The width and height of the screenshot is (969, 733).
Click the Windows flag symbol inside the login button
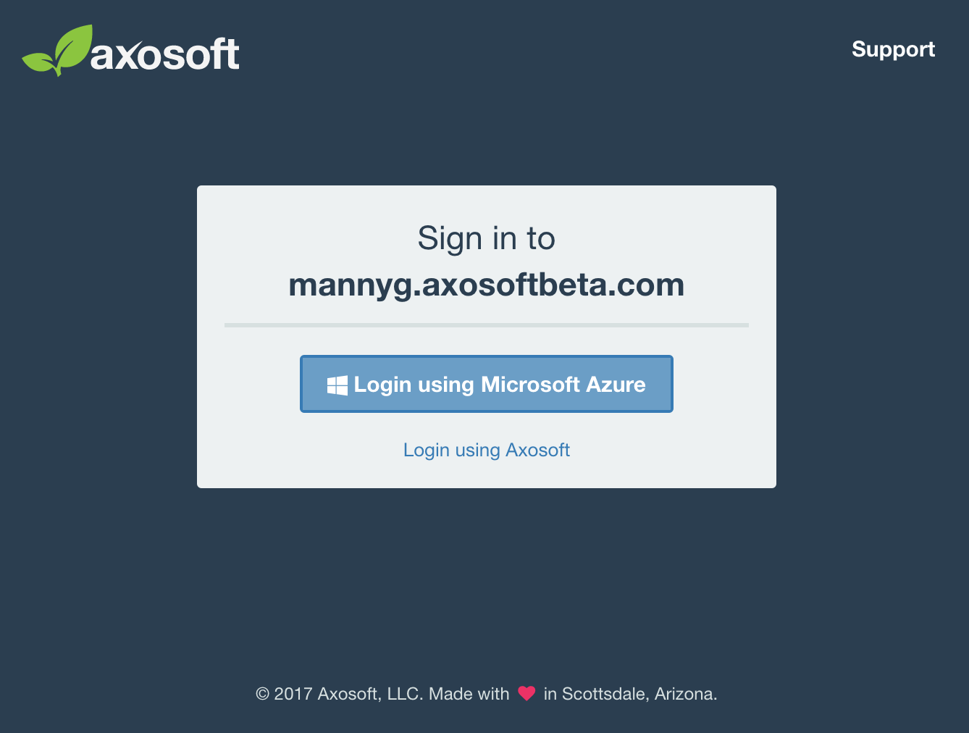click(337, 385)
